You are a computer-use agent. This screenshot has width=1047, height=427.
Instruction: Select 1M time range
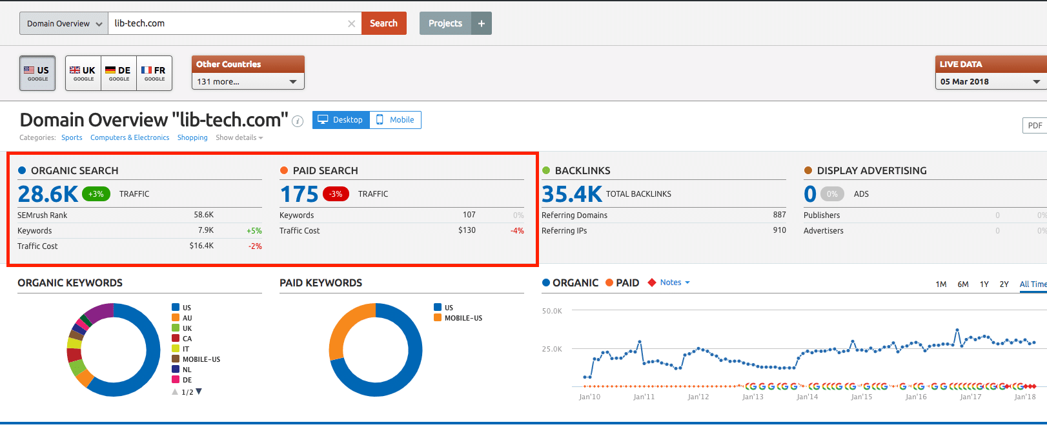(x=941, y=284)
